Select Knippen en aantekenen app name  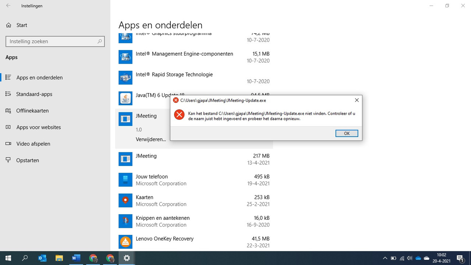click(163, 218)
